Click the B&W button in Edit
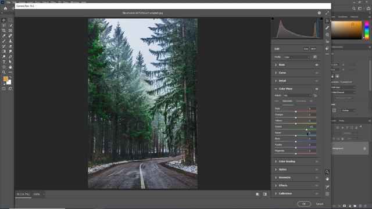This screenshot has width=372, height=209. click(313, 49)
